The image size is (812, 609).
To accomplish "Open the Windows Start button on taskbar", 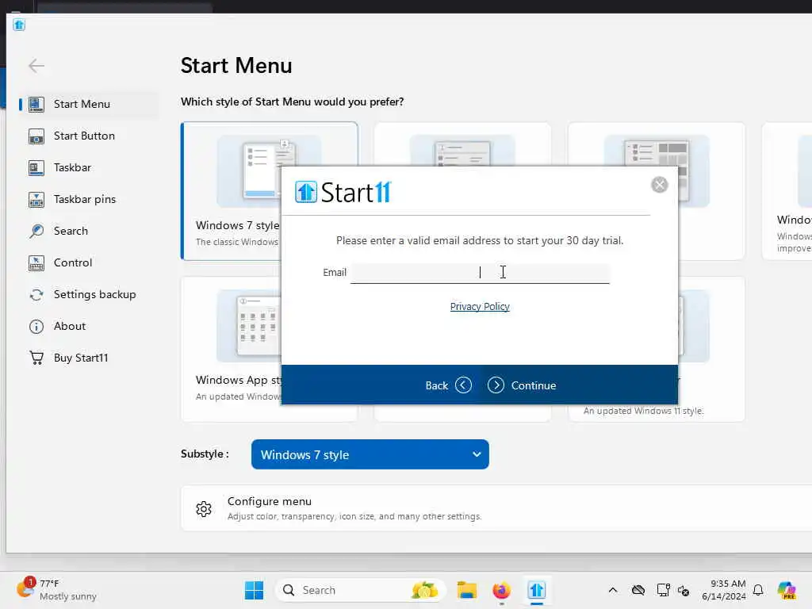I will [254, 590].
